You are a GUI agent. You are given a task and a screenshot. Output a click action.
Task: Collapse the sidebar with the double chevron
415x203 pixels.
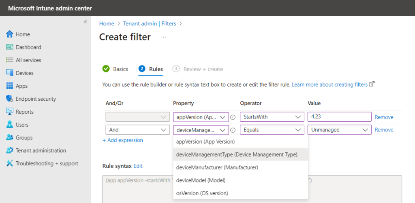tap(85, 22)
